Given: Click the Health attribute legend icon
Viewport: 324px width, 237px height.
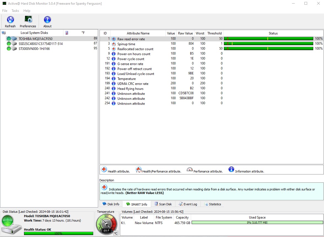Looking at the screenshot, I should tap(104, 169).
